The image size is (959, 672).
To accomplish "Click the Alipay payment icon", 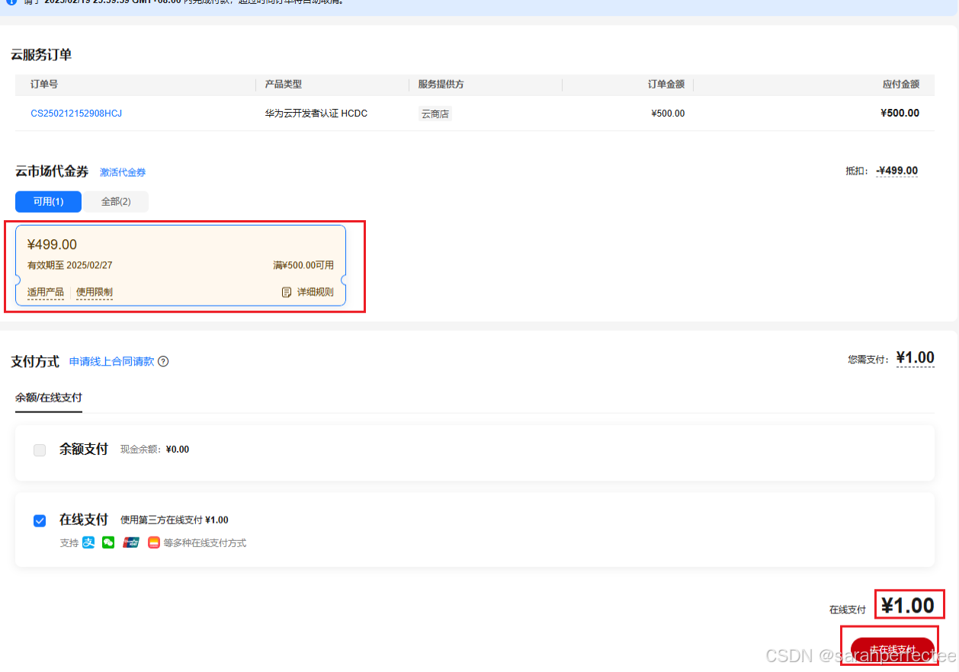I will [x=88, y=543].
